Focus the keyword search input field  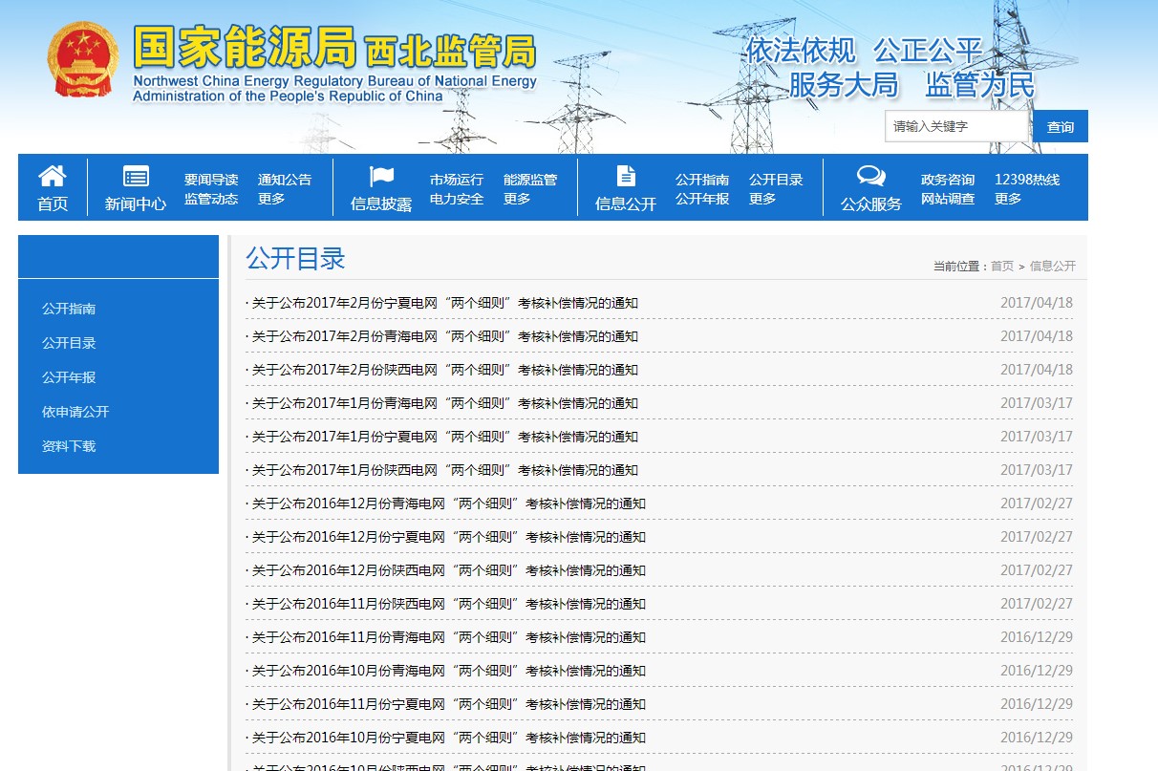(956, 126)
